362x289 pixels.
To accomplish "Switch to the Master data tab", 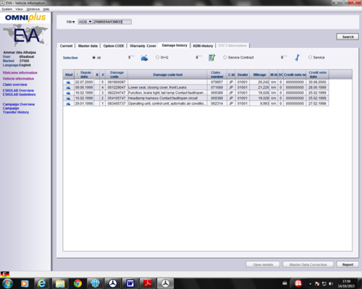I will 88,46.
